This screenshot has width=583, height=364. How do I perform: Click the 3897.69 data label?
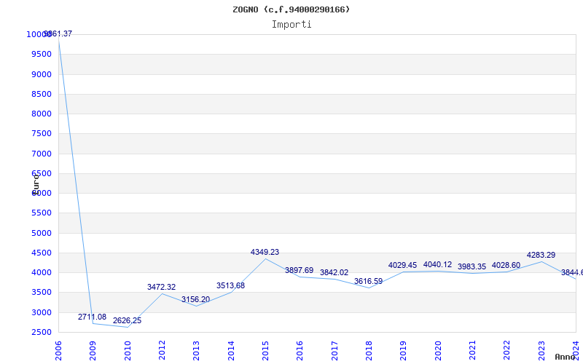(299, 270)
